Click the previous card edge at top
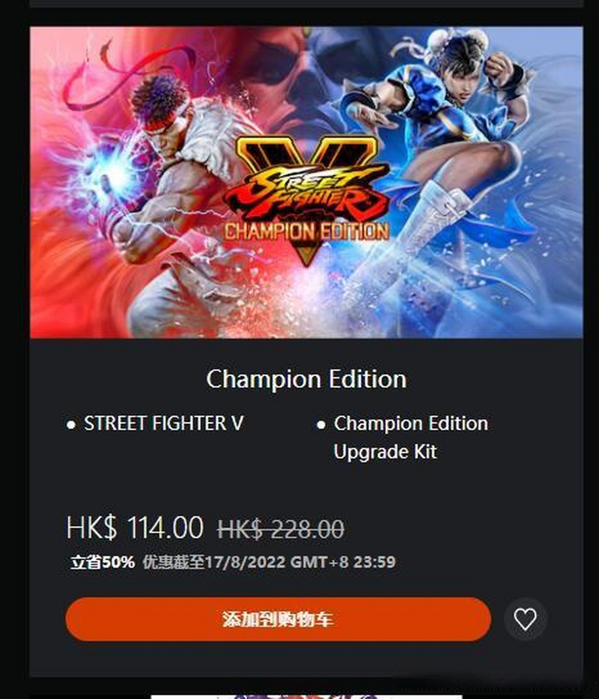 point(307,3)
